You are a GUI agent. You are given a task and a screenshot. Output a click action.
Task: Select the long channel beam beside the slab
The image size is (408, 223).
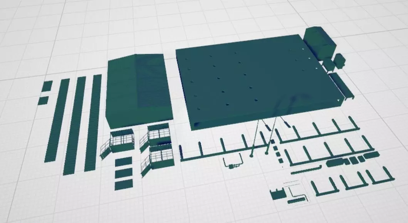[x=341, y=86]
